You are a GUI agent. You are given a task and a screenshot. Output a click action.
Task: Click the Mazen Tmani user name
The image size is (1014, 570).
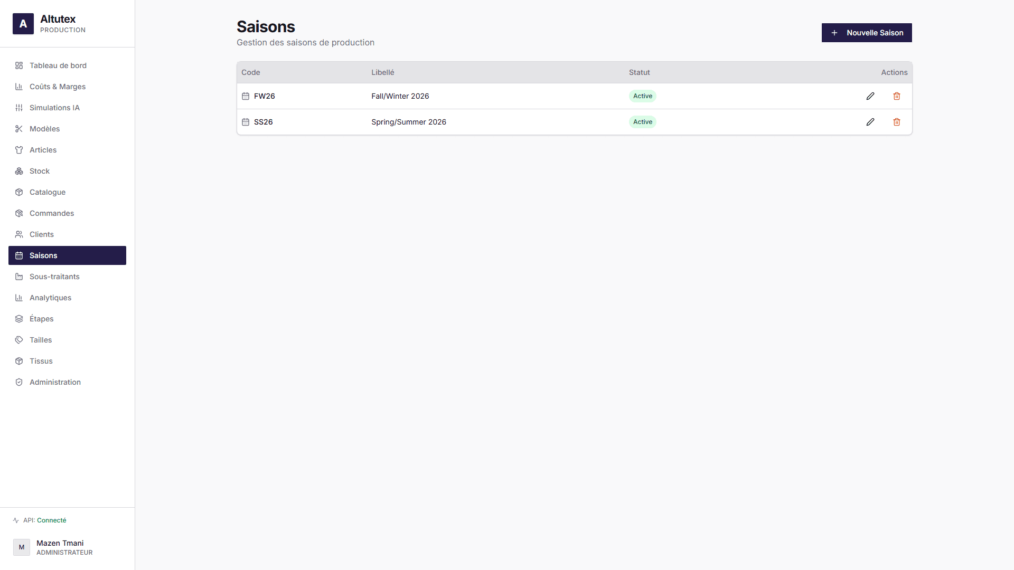pyautogui.click(x=60, y=543)
